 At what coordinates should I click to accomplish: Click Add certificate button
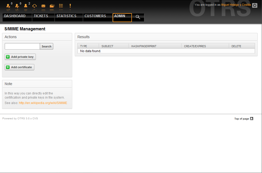coord(19,67)
